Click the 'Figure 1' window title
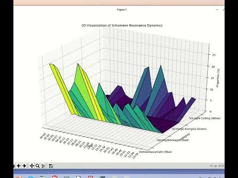The image size is (238, 178). point(122,10)
